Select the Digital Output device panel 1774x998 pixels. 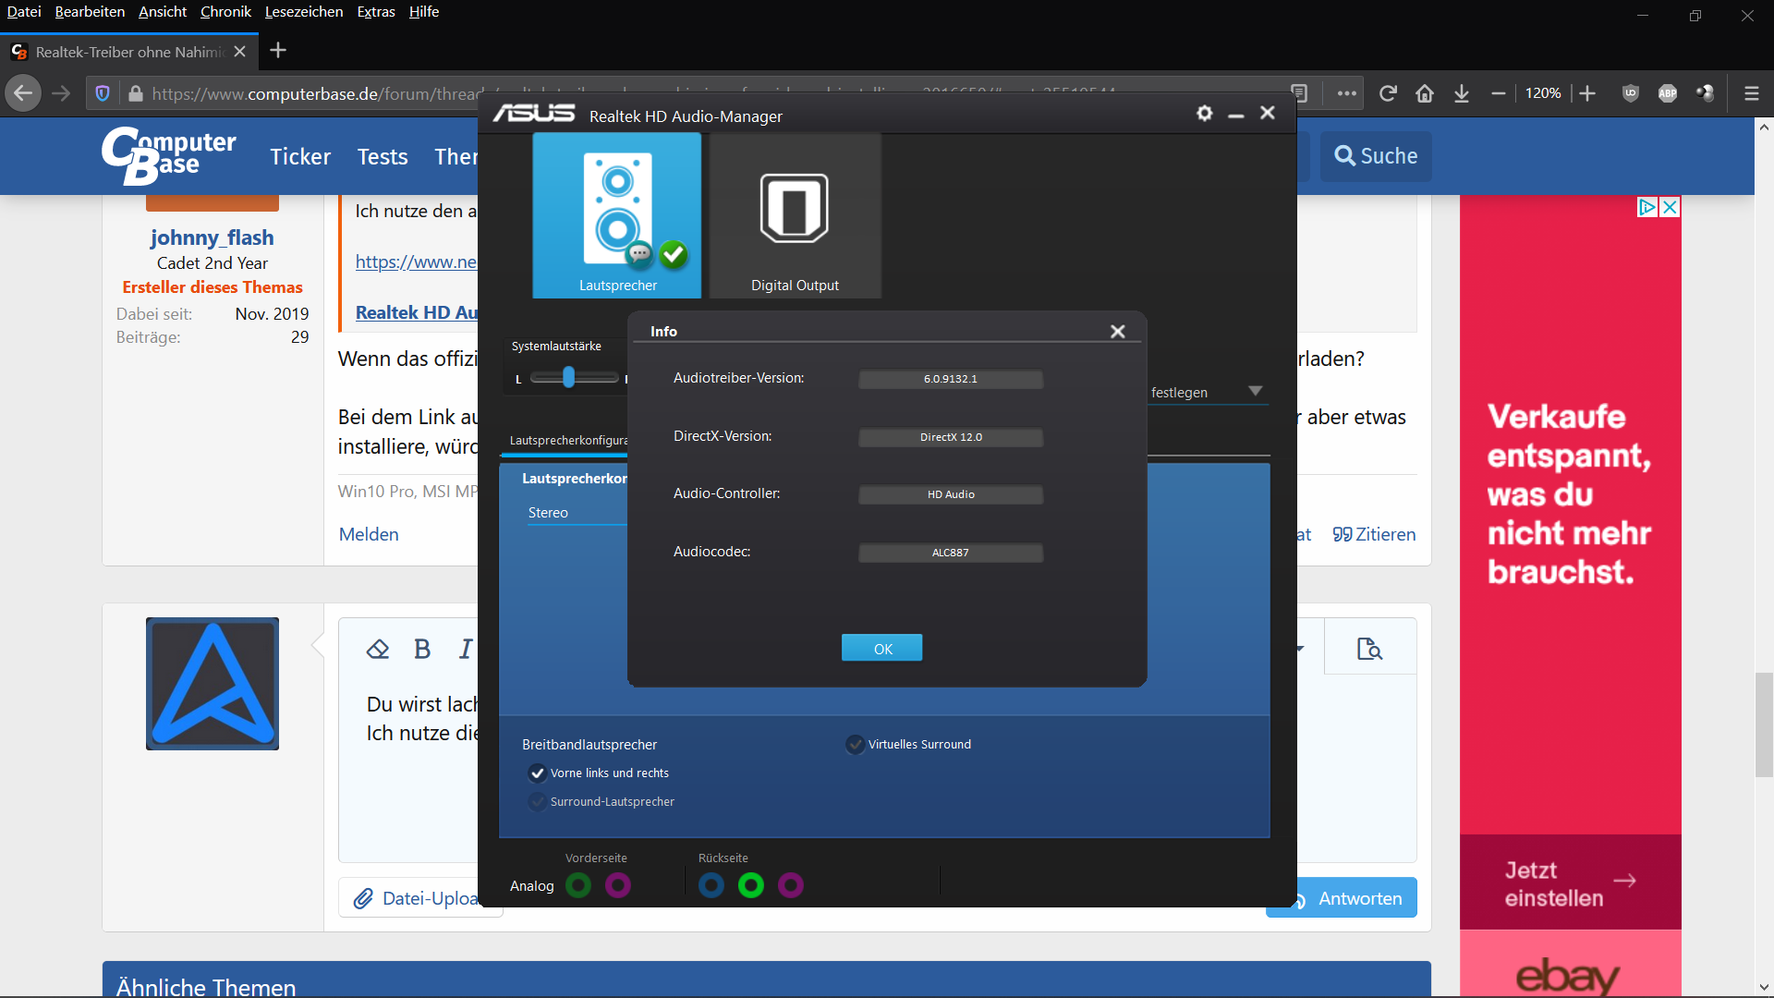coord(795,215)
